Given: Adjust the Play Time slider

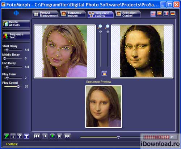Looking at the screenshot, I should tap(7, 78).
